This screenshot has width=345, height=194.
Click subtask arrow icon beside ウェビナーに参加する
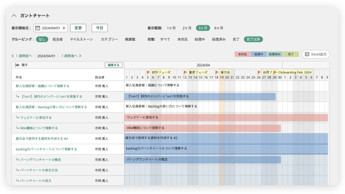18,117
